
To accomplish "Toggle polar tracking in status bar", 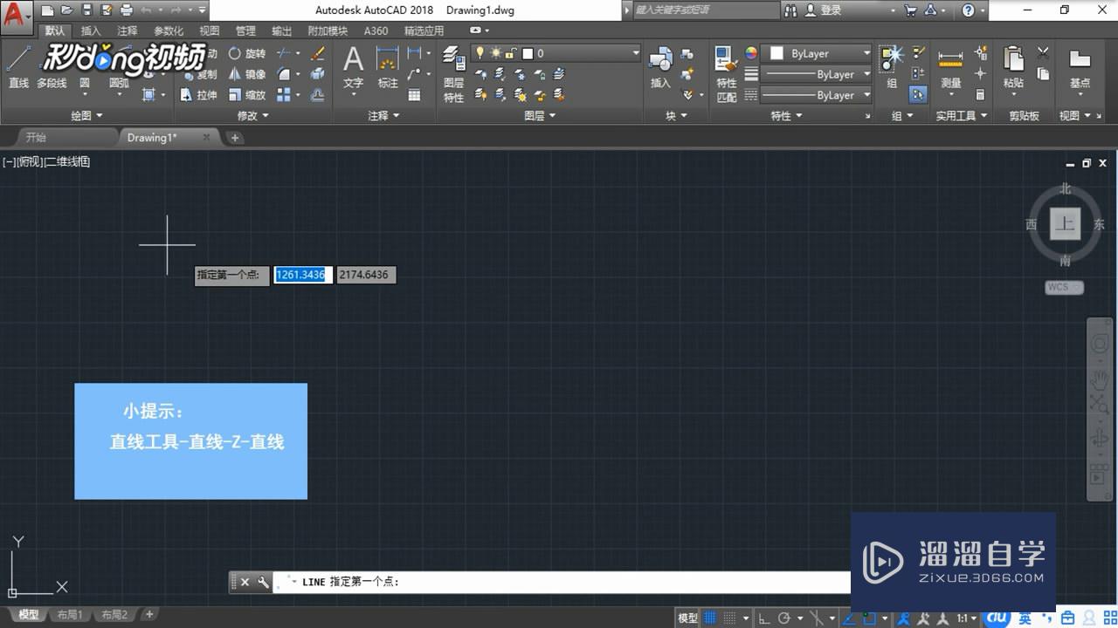I will click(783, 618).
